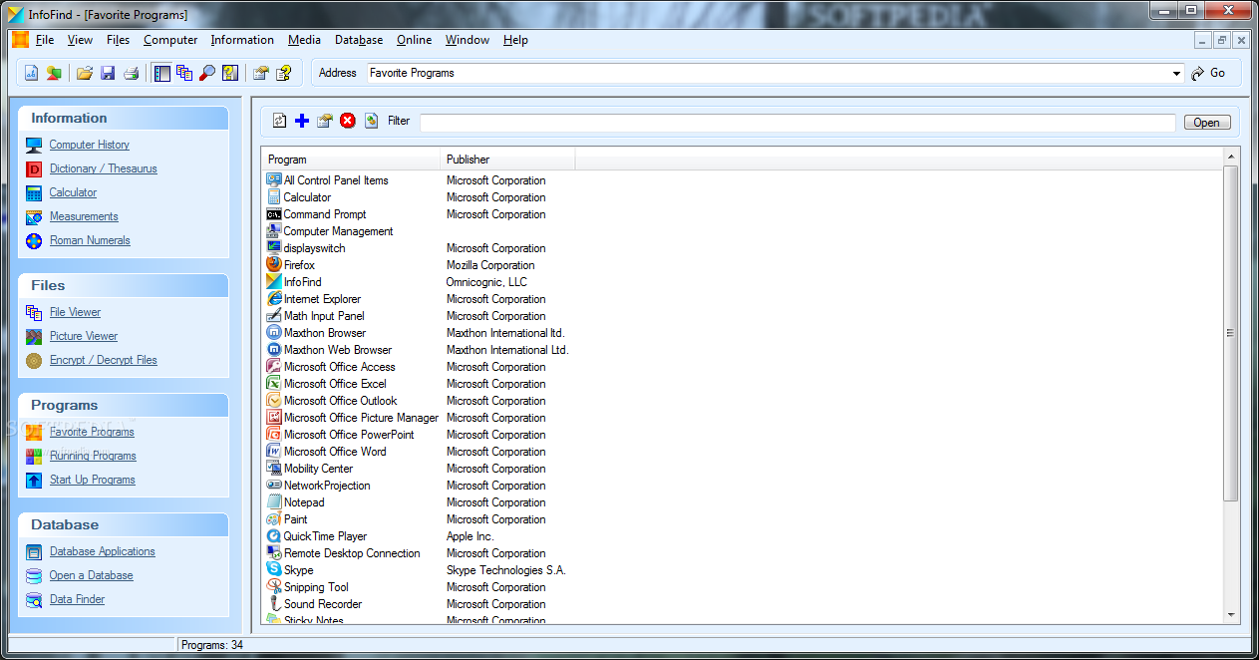Expand the Address dropdown arrow
The image size is (1259, 660).
point(1177,73)
